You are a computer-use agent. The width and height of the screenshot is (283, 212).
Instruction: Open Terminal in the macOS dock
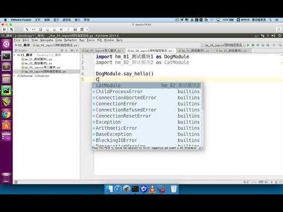tap(135, 189)
